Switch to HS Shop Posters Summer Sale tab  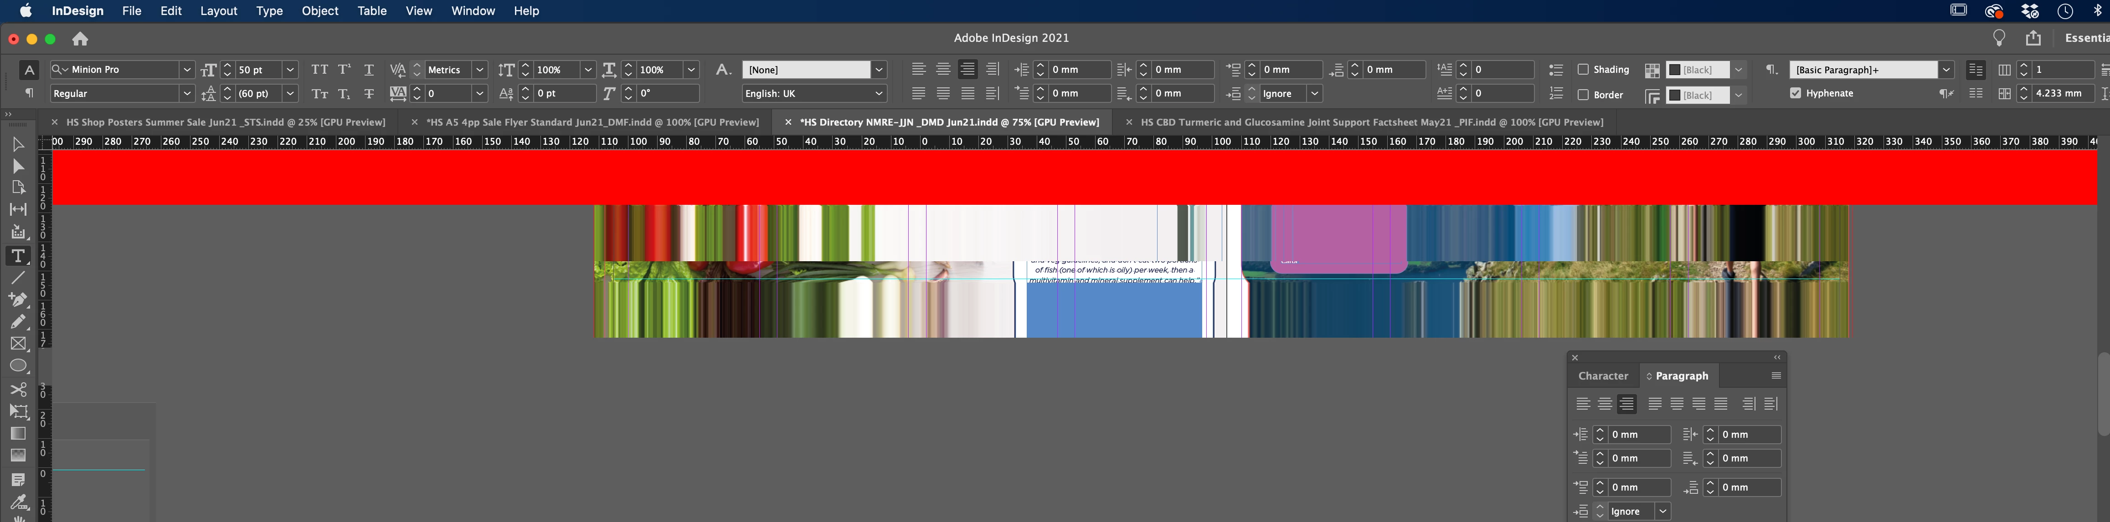225,122
